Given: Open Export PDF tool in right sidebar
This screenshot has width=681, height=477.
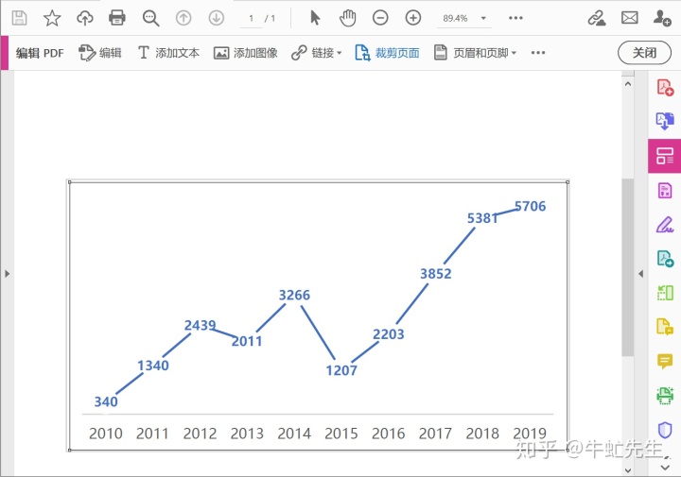Looking at the screenshot, I should (665, 121).
